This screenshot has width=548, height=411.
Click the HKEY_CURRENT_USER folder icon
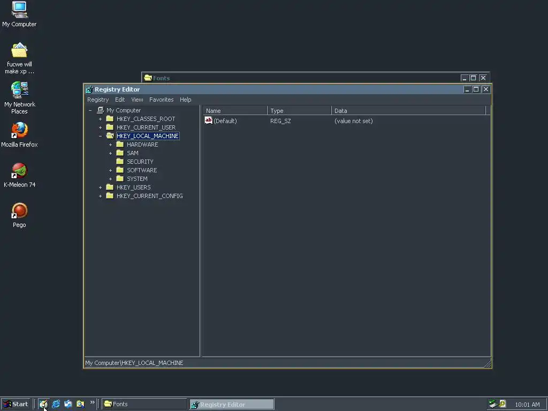110,127
